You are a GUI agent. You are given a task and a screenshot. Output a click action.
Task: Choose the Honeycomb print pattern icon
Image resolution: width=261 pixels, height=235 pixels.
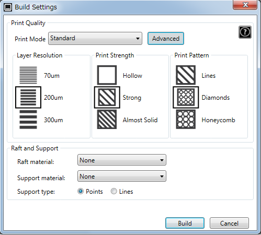click(x=186, y=120)
